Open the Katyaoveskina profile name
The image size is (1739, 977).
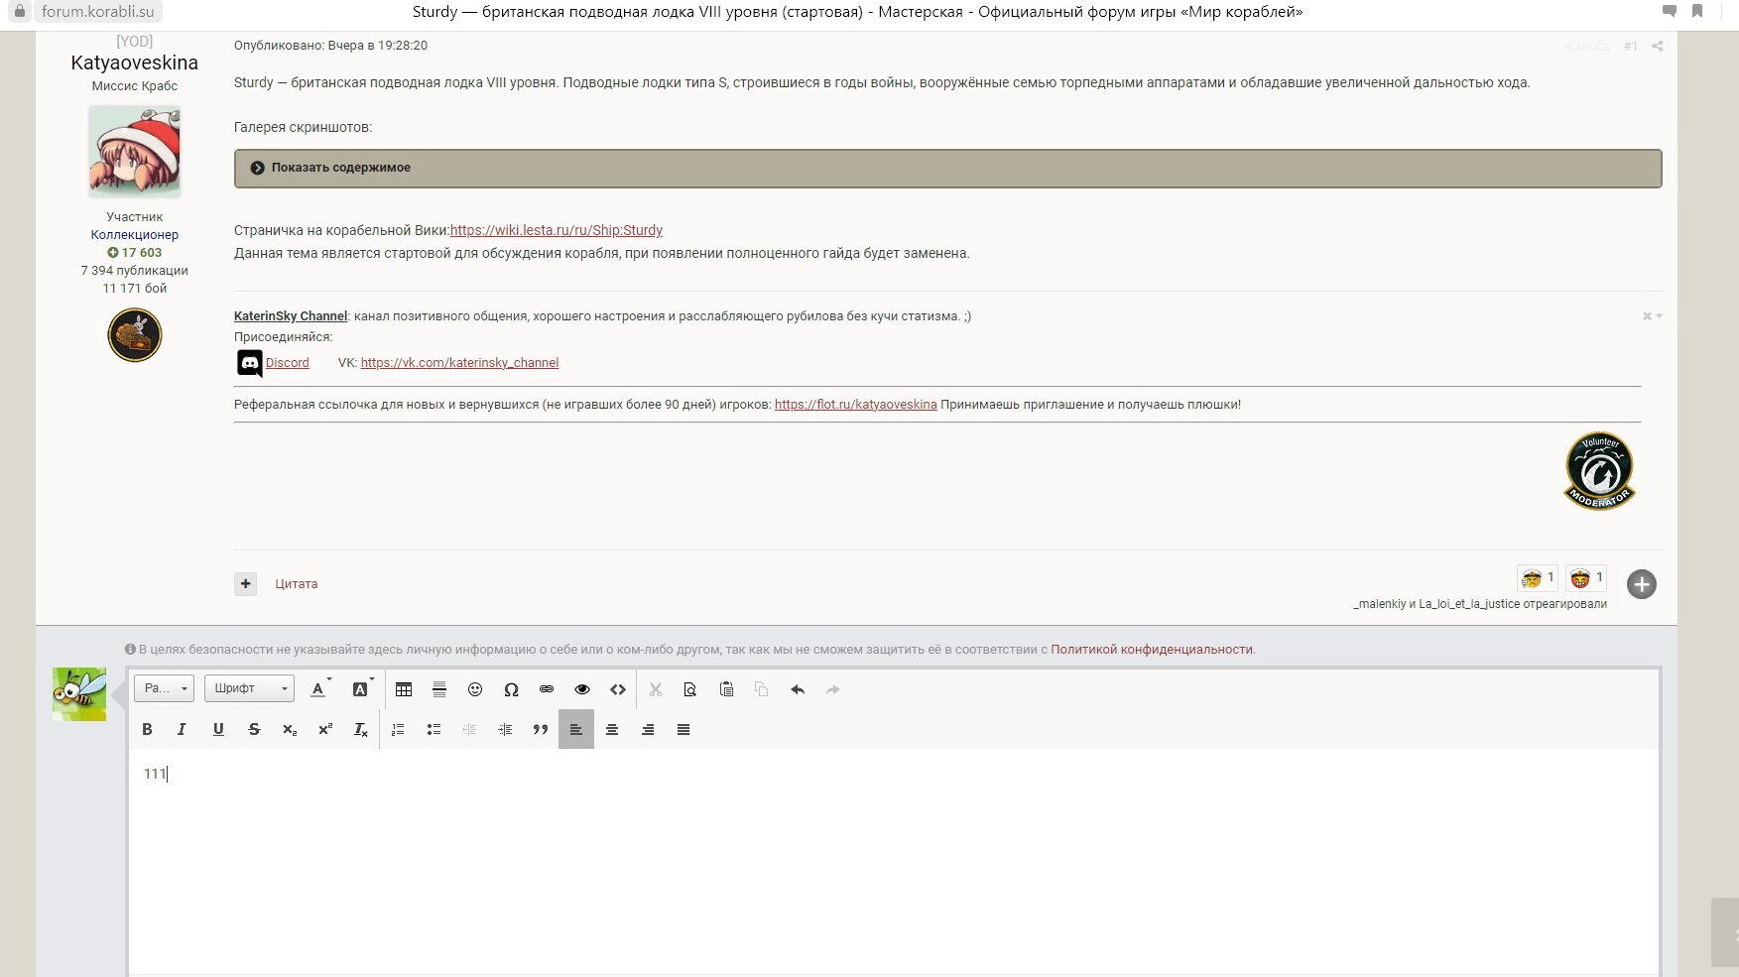coord(134,62)
